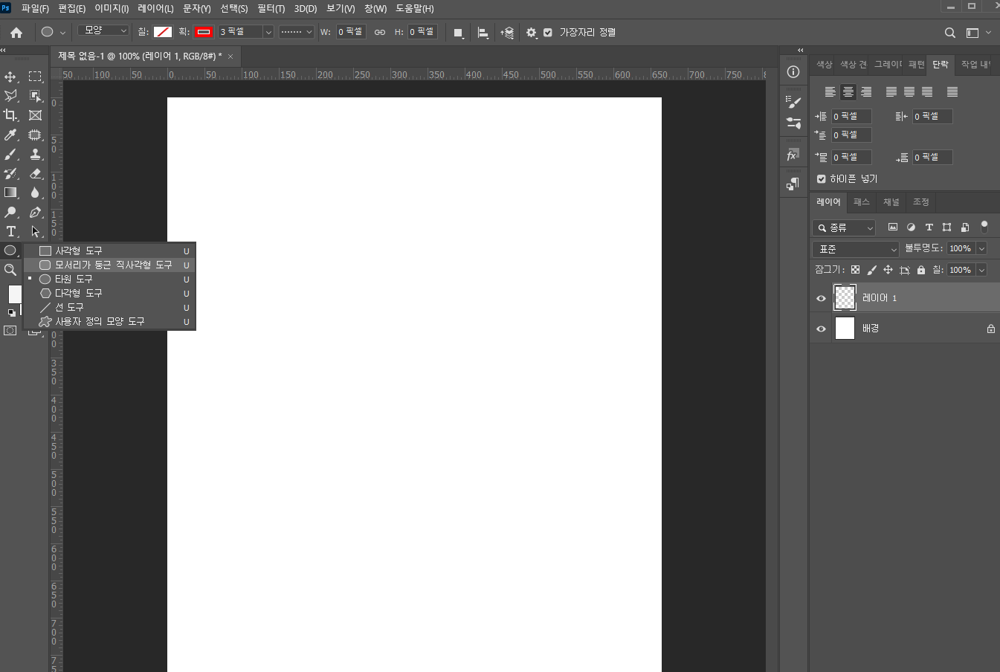1000x672 pixels.
Task: Select the History Brush tool
Action: click(x=10, y=173)
